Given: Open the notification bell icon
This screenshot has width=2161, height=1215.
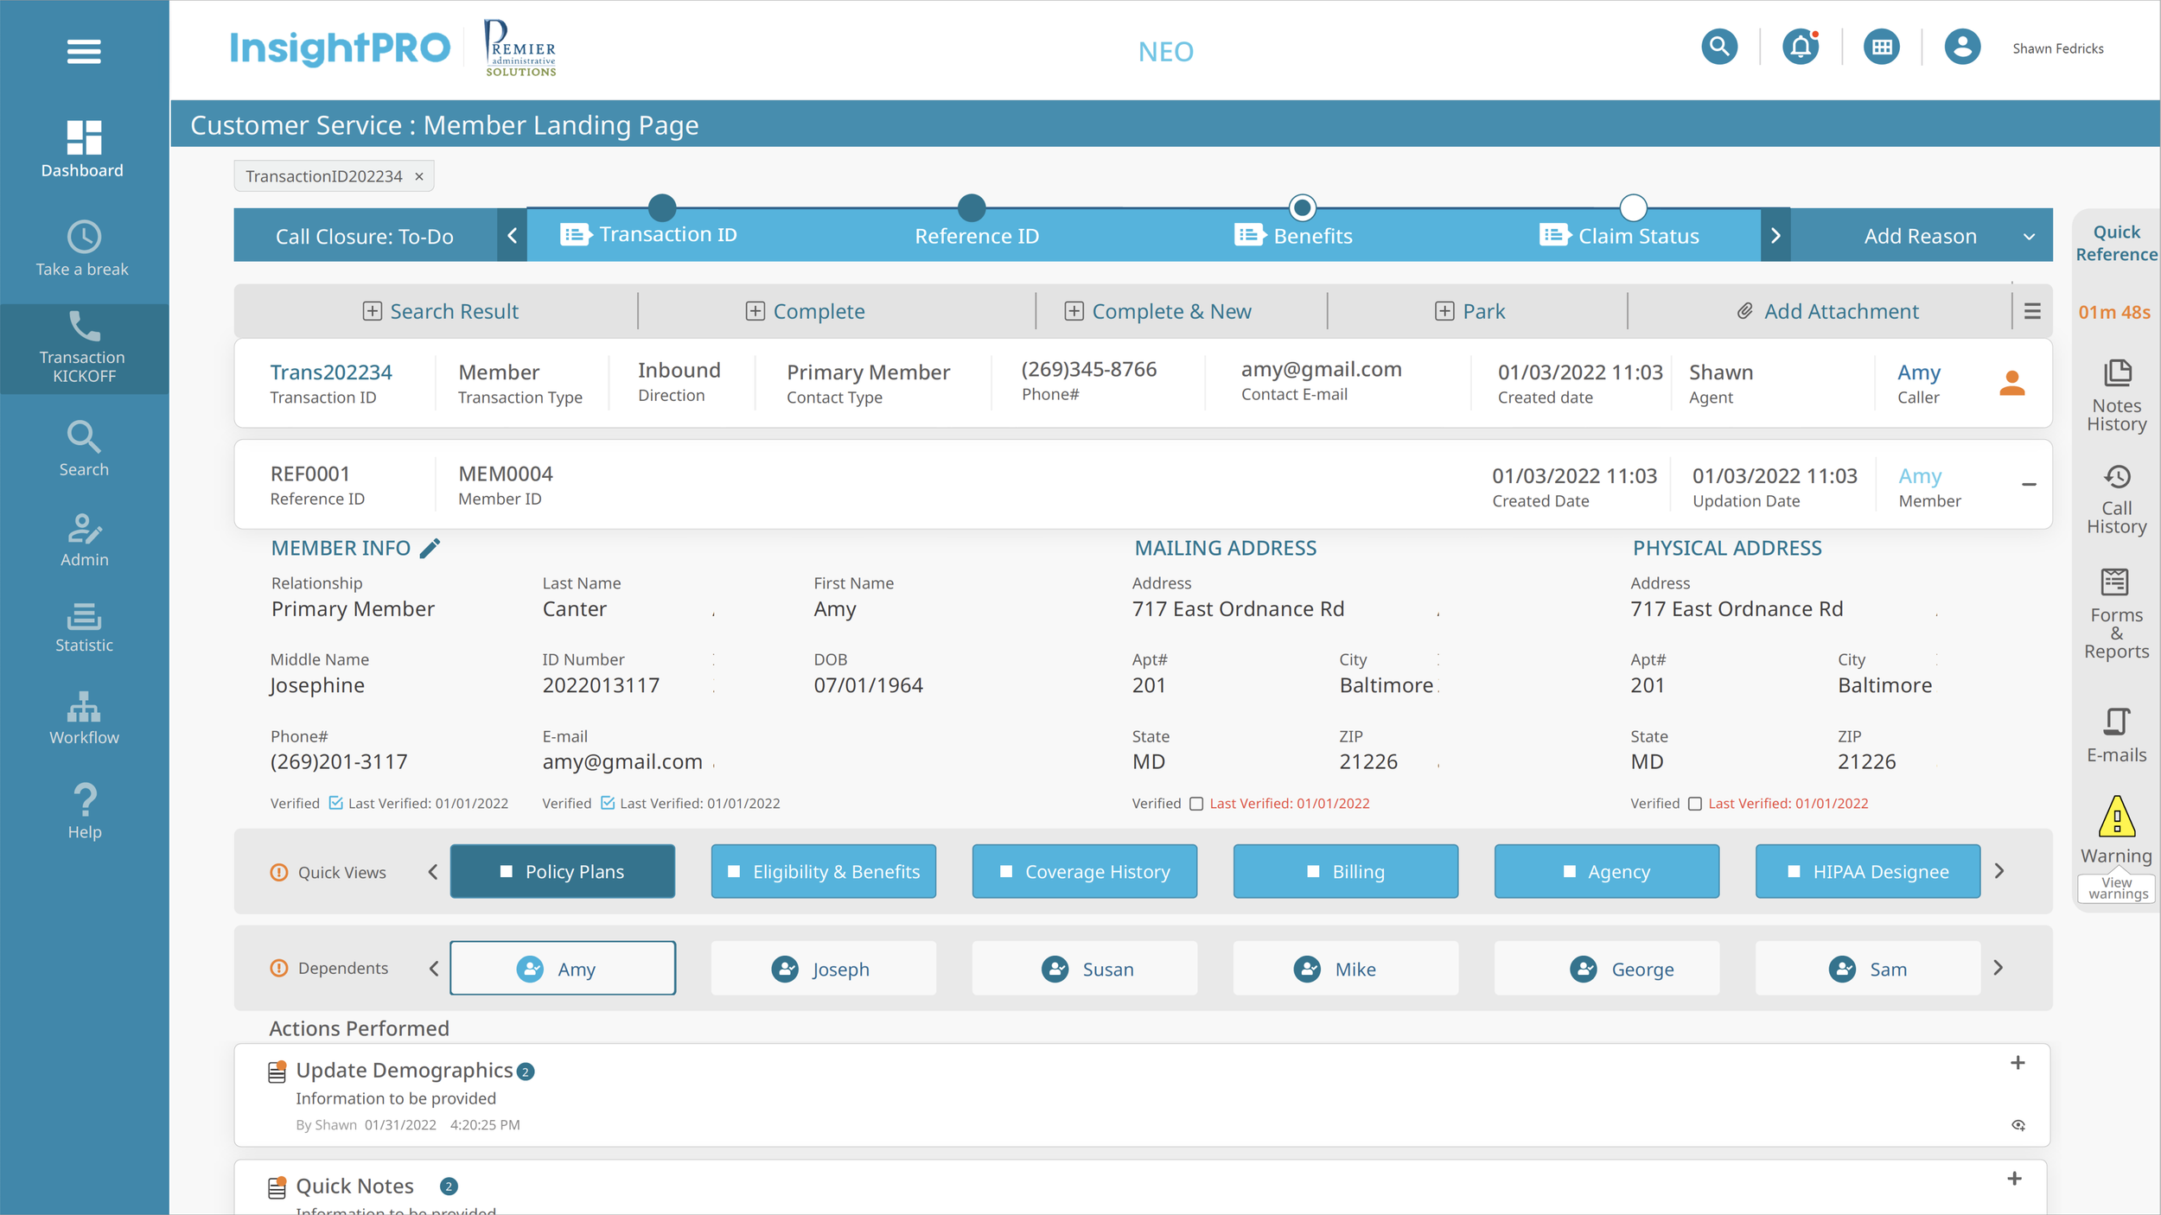Looking at the screenshot, I should coord(1801,47).
